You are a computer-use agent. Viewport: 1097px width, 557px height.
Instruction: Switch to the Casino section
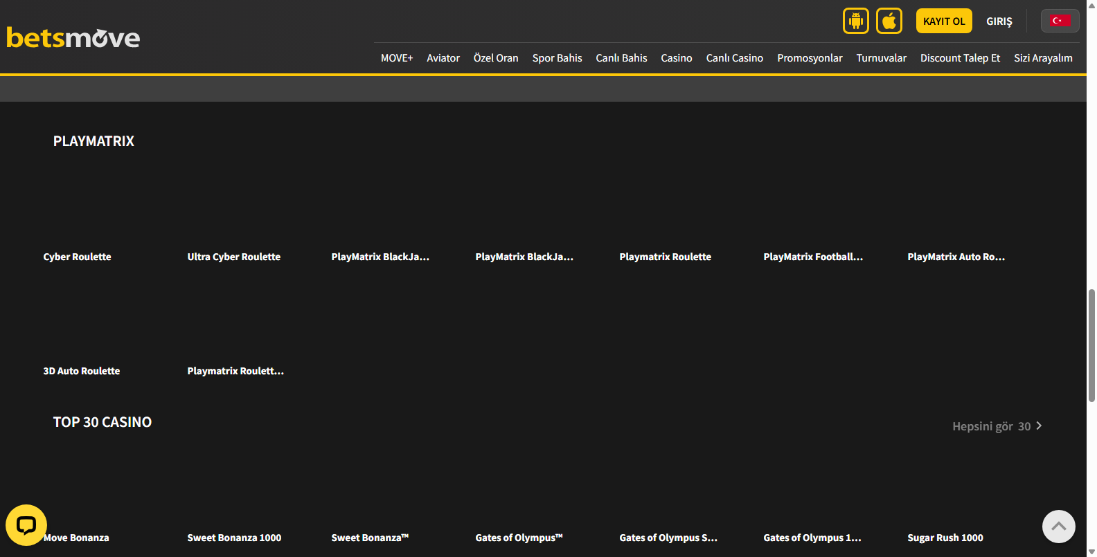click(677, 58)
